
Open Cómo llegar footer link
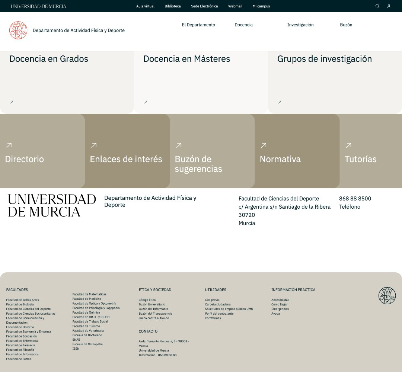(x=280, y=304)
